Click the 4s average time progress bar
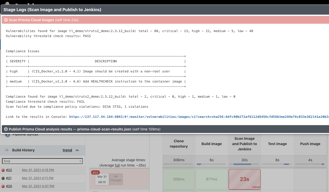329x192 pixels. tap(310, 164)
